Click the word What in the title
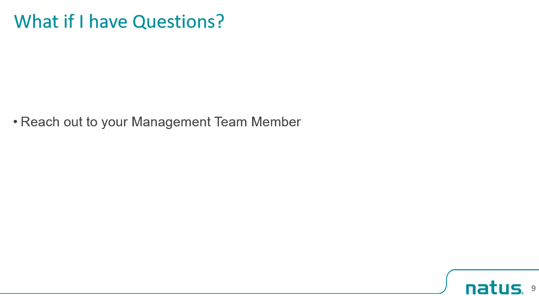539x296 pixels. [36, 21]
